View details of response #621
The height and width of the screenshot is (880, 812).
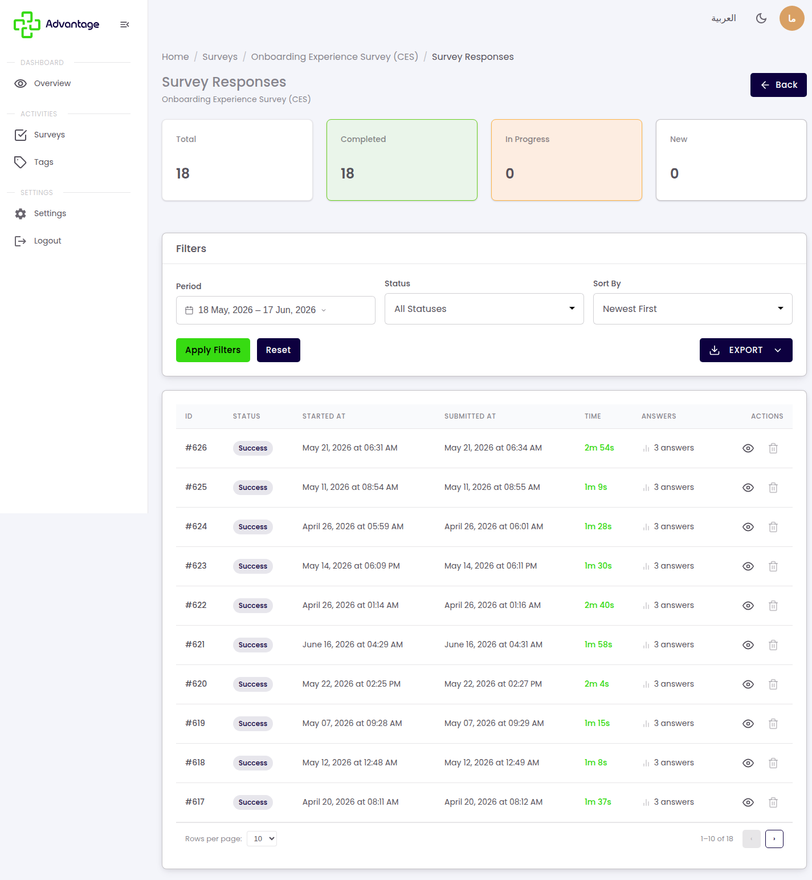(748, 645)
